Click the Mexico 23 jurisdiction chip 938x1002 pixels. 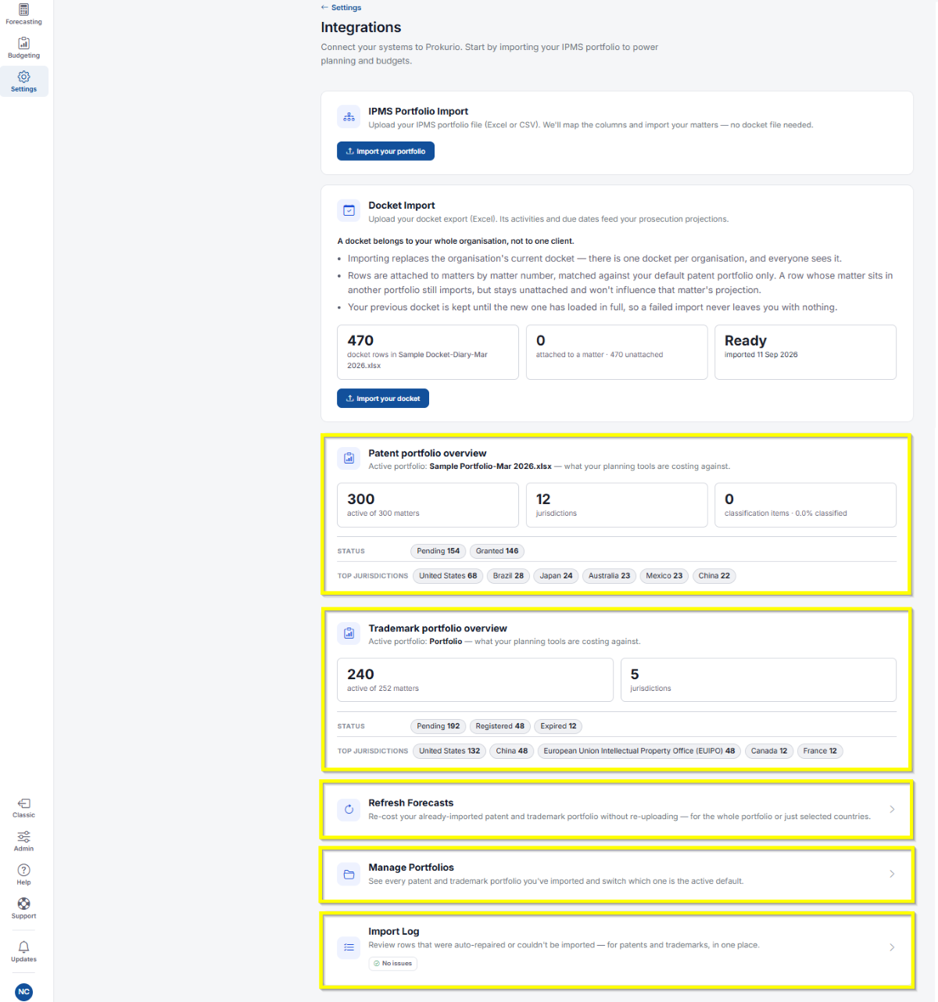tap(664, 576)
